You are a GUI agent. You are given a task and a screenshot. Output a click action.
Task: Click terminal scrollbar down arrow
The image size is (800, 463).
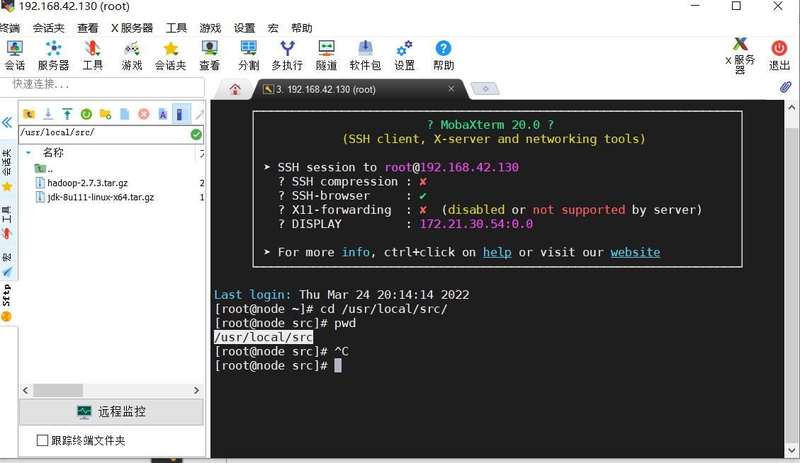tap(791, 450)
